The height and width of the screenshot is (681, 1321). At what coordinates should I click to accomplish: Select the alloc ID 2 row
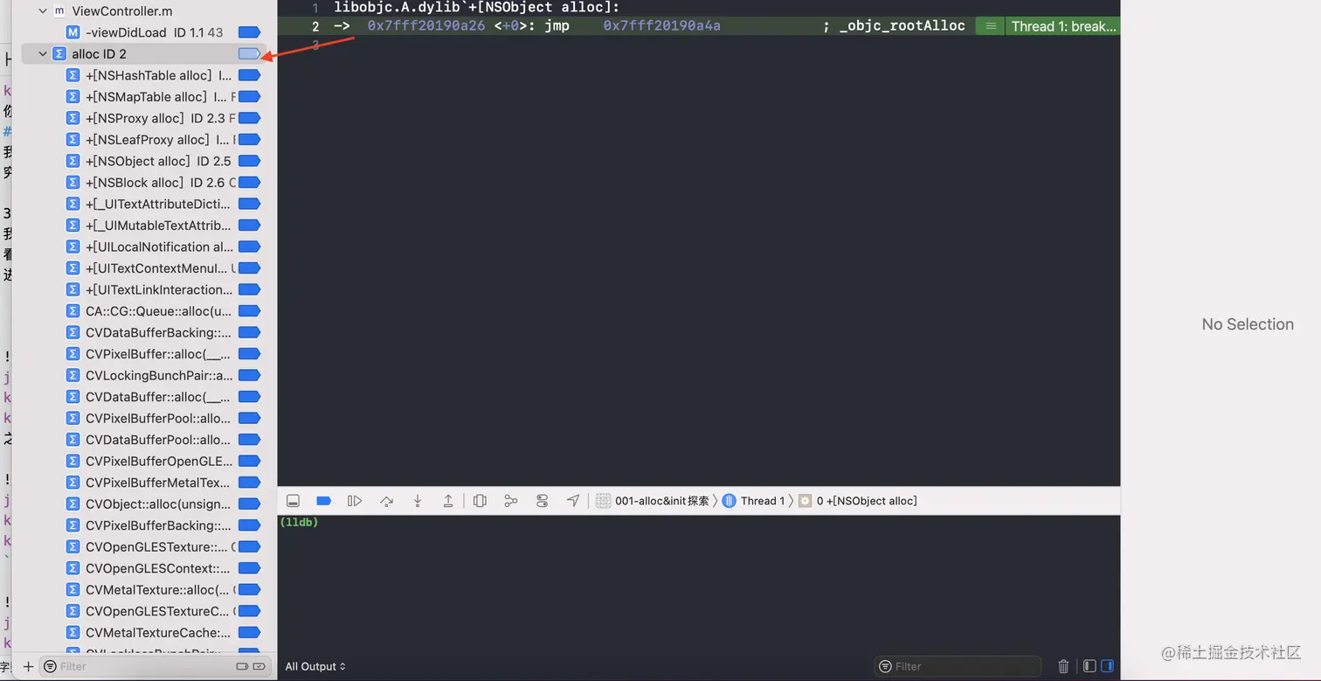coord(144,54)
